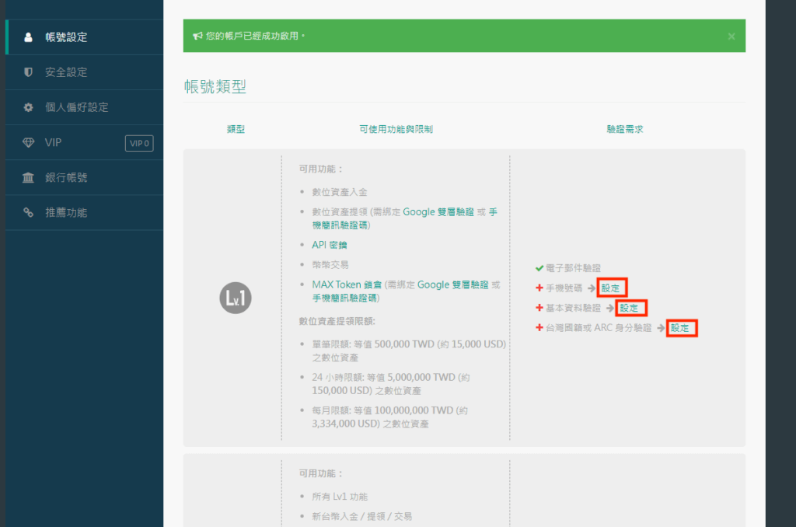Open the 安全設定 menu item
Viewport: 796px width, 527px height.
(66, 72)
